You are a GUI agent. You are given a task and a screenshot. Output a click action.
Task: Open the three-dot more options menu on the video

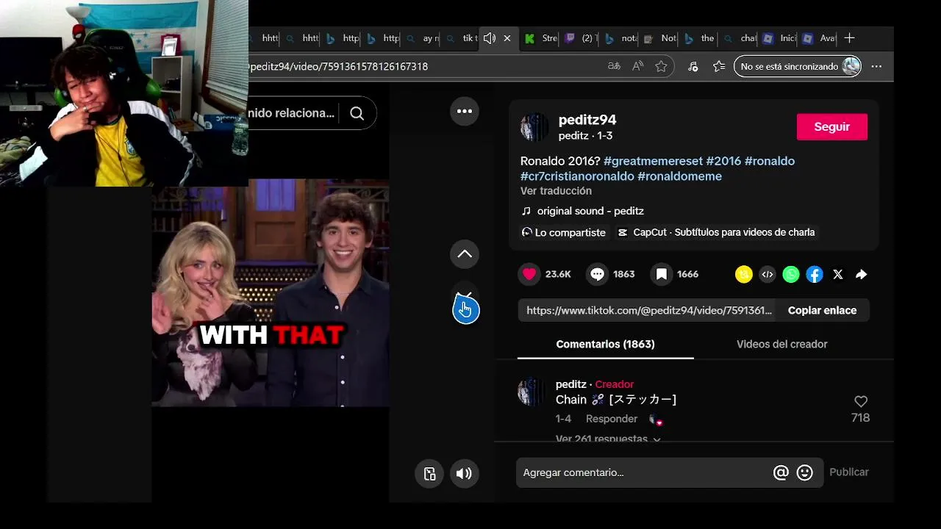(465, 111)
